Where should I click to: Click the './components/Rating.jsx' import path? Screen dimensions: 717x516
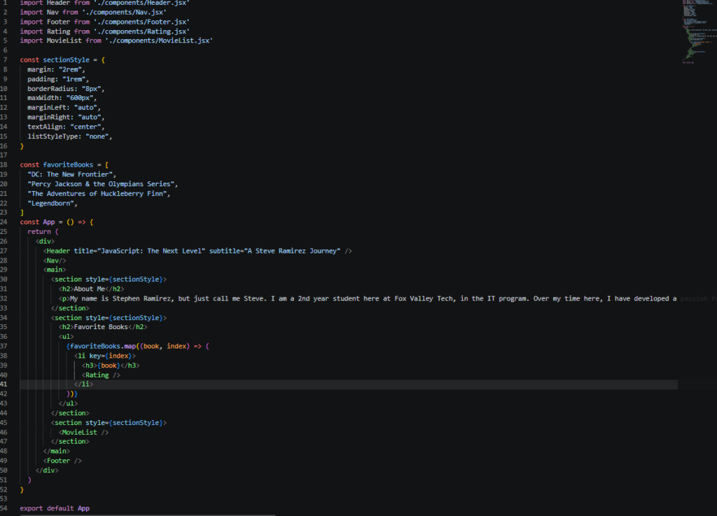click(141, 32)
